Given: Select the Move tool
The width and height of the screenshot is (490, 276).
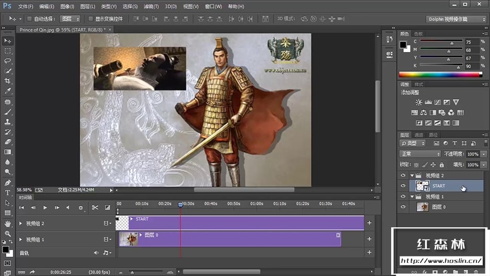Looking at the screenshot, I should click(x=7, y=41).
